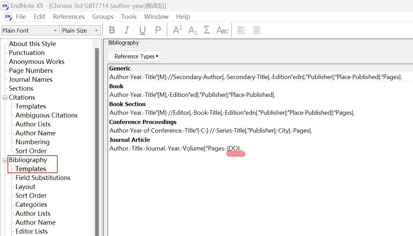Image resolution: width=413 pixels, height=236 pixels.
Task: Open the Reference Types dropdown button
Action: point(135,56)
